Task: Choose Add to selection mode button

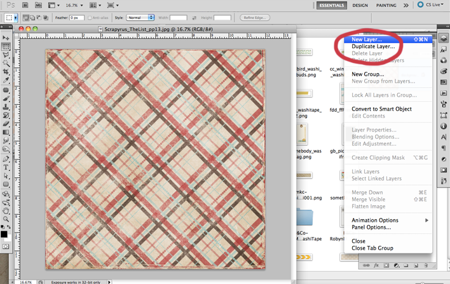Action: pos(32,18)
